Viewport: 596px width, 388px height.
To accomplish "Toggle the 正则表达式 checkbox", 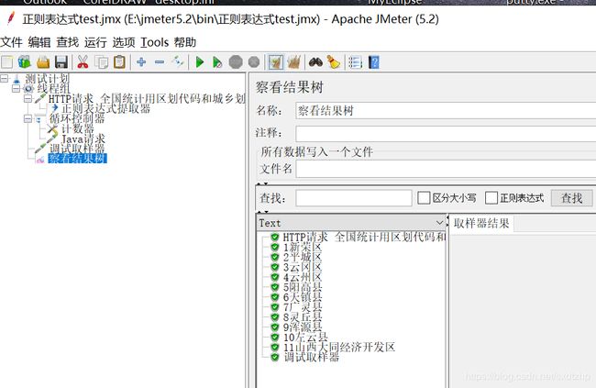I will 491,198.
